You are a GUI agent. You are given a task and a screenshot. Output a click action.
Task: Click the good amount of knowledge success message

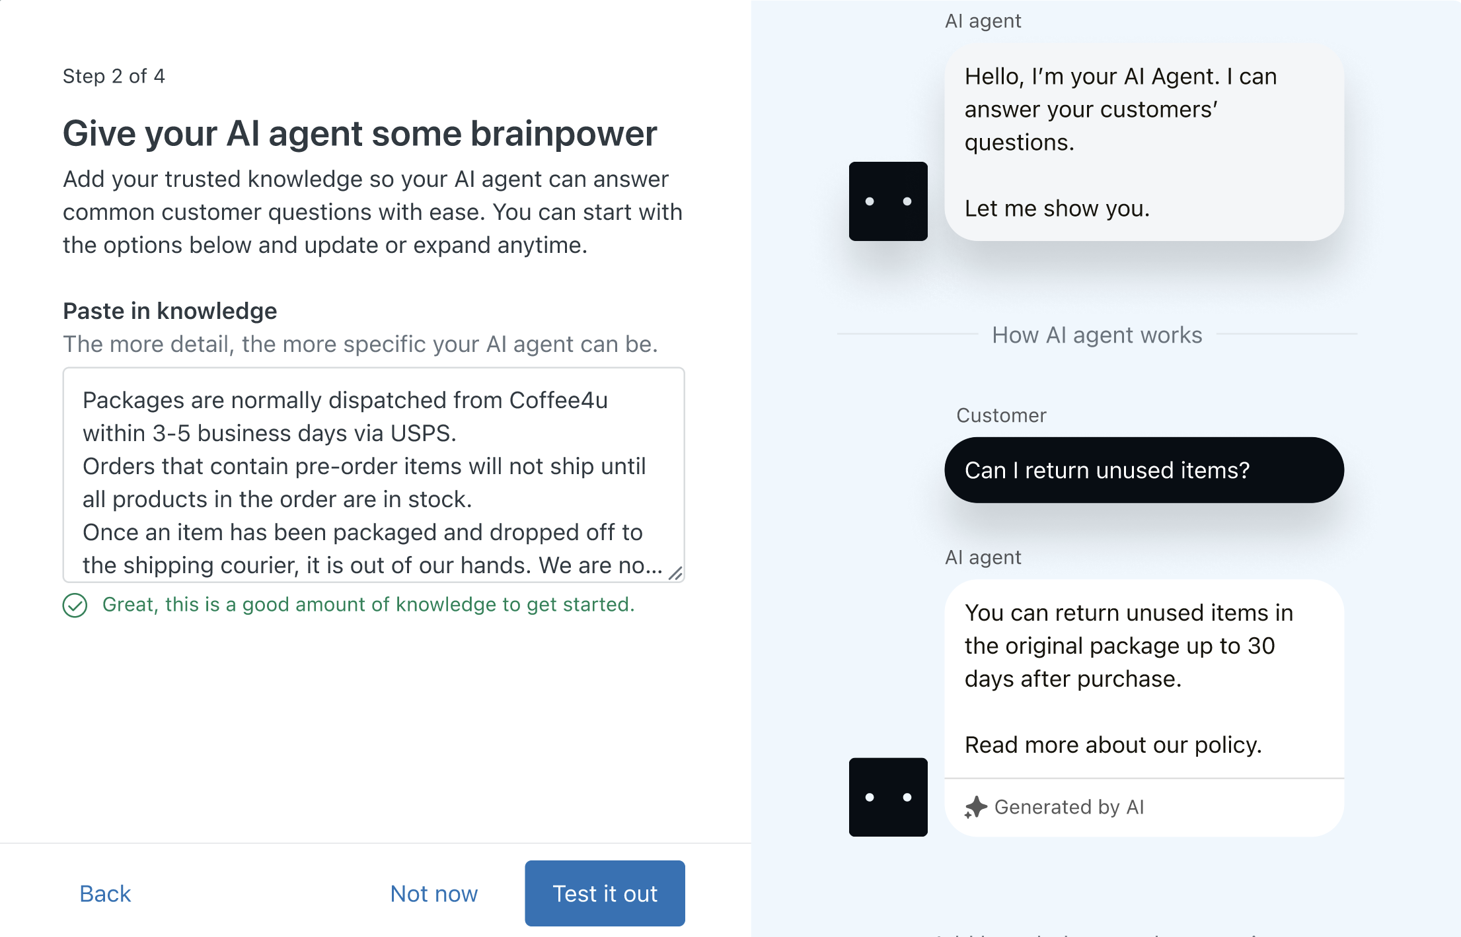(368, 604)
